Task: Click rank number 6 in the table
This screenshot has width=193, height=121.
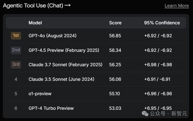Action: tap(16, 108)
